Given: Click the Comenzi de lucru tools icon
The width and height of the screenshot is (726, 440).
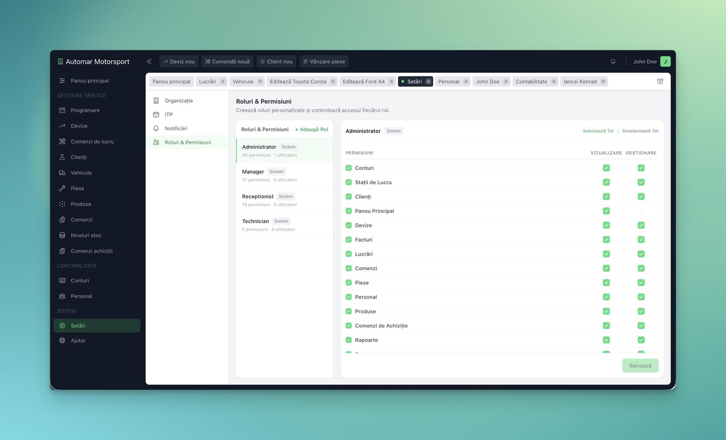Looking at the screenshot, I should click(x=62, y=142).
